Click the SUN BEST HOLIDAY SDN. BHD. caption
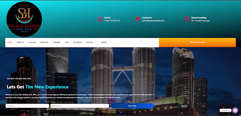Image resolution: width=241 pixels, height=116 pixels. click(x=19, y=79)
